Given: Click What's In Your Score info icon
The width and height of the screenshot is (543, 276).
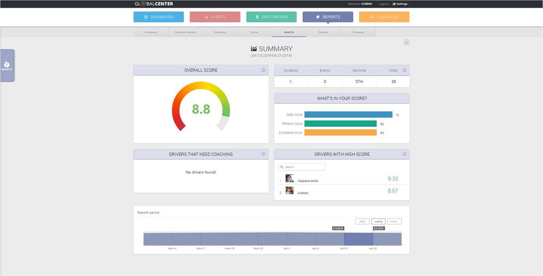Looking at the screenshot, I should [x=405, y=98].
